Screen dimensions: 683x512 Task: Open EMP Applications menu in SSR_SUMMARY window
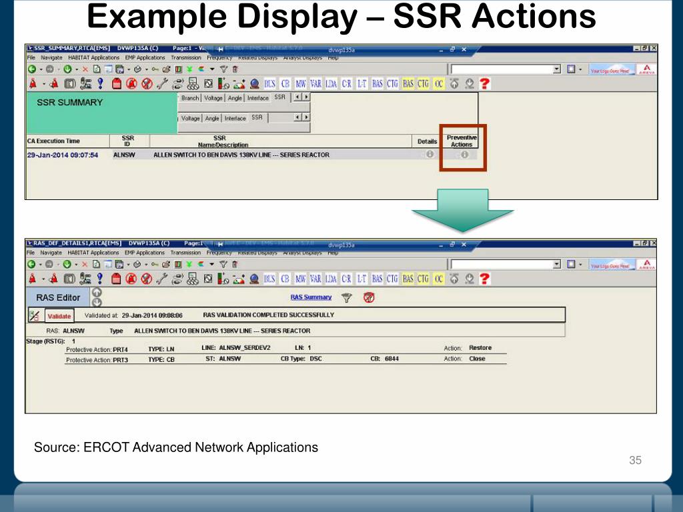145,57
